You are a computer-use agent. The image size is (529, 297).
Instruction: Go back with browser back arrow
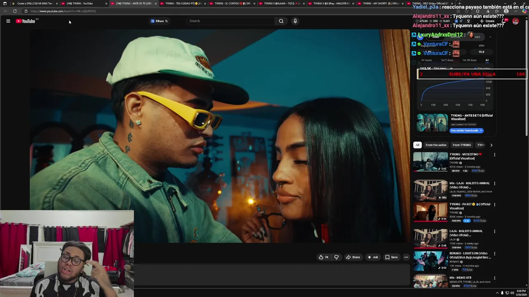point(5,11)
